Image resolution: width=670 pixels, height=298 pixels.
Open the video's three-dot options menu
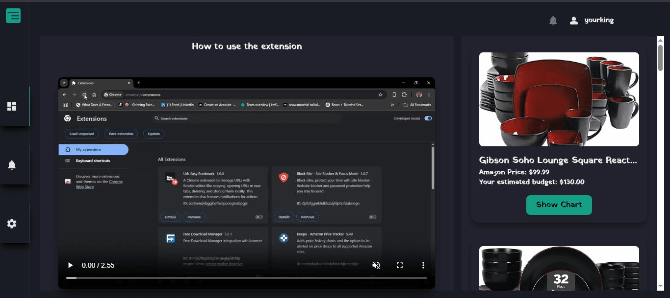pyautogui.click(x=423, y=265)
